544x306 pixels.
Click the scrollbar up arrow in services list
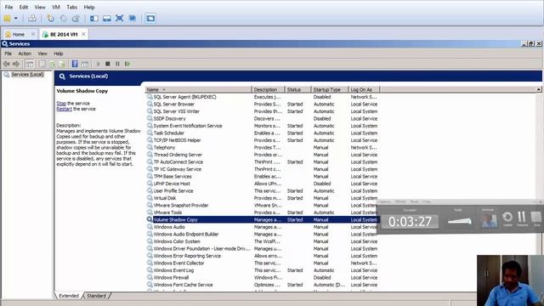pos(538,89)
